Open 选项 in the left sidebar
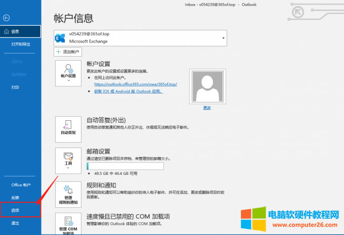Image resolution: width=344 pixels, height=235 pixels. tap(16, 210)
